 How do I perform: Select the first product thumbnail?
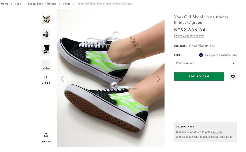click(46, 19)
